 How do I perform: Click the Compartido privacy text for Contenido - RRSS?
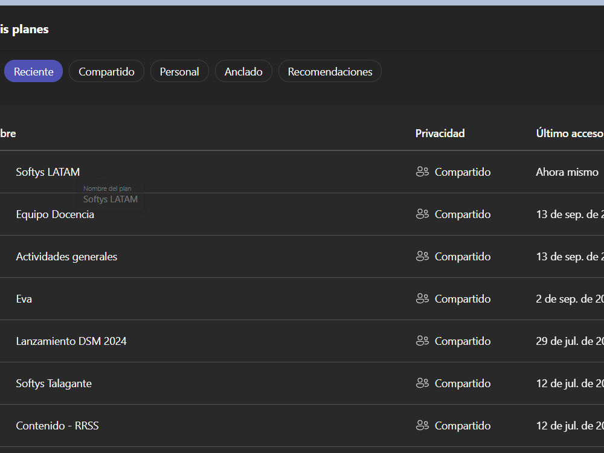click(x=463, y=426)
